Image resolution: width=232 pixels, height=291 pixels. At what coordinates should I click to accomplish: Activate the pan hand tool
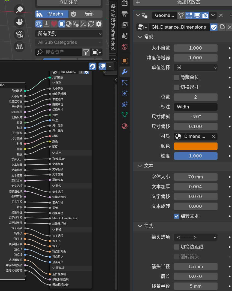(19, 22)
